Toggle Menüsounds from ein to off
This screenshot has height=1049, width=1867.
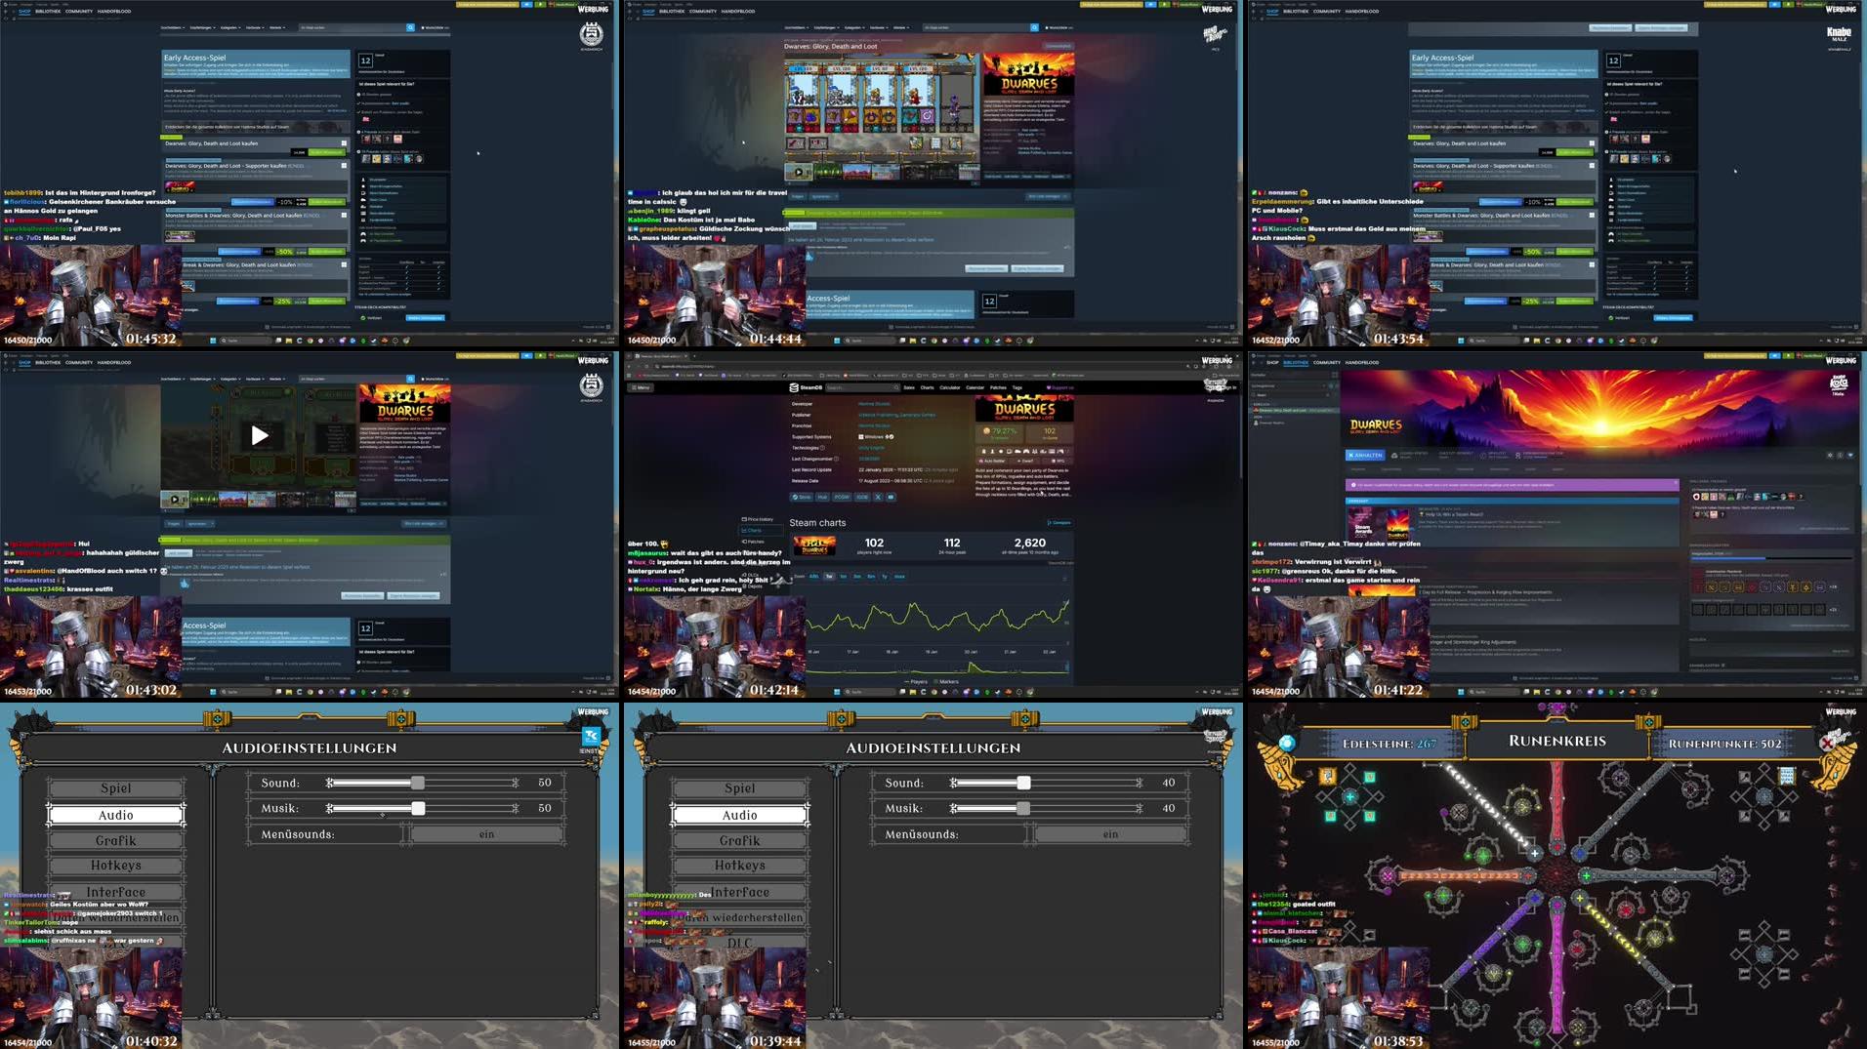coord(485,833)
